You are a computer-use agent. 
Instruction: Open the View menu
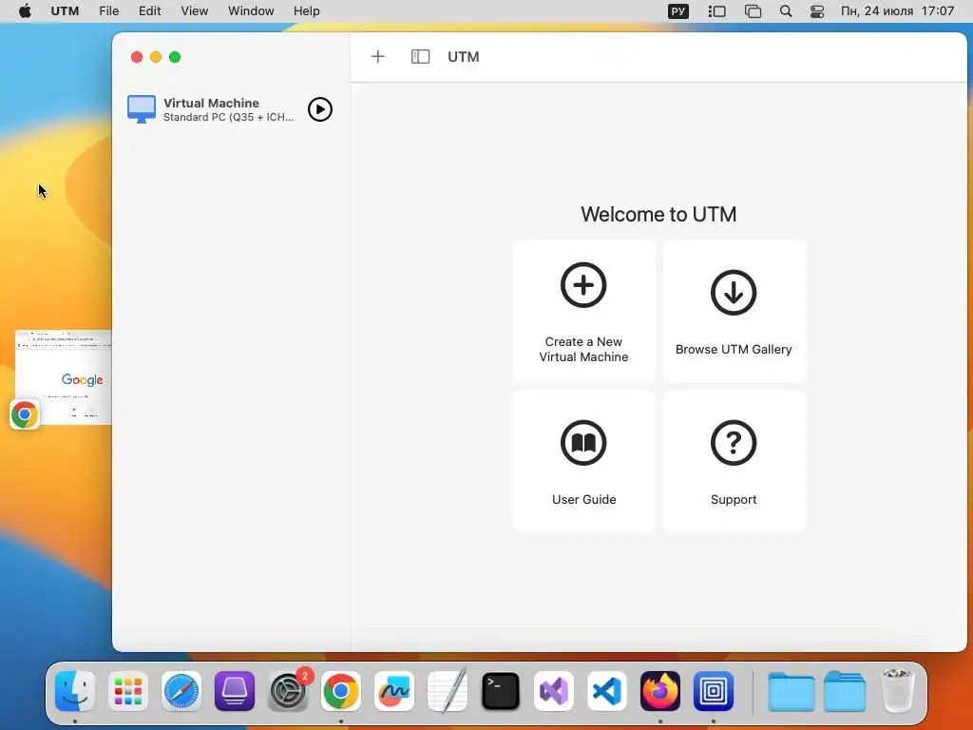[x=194, y=11]
